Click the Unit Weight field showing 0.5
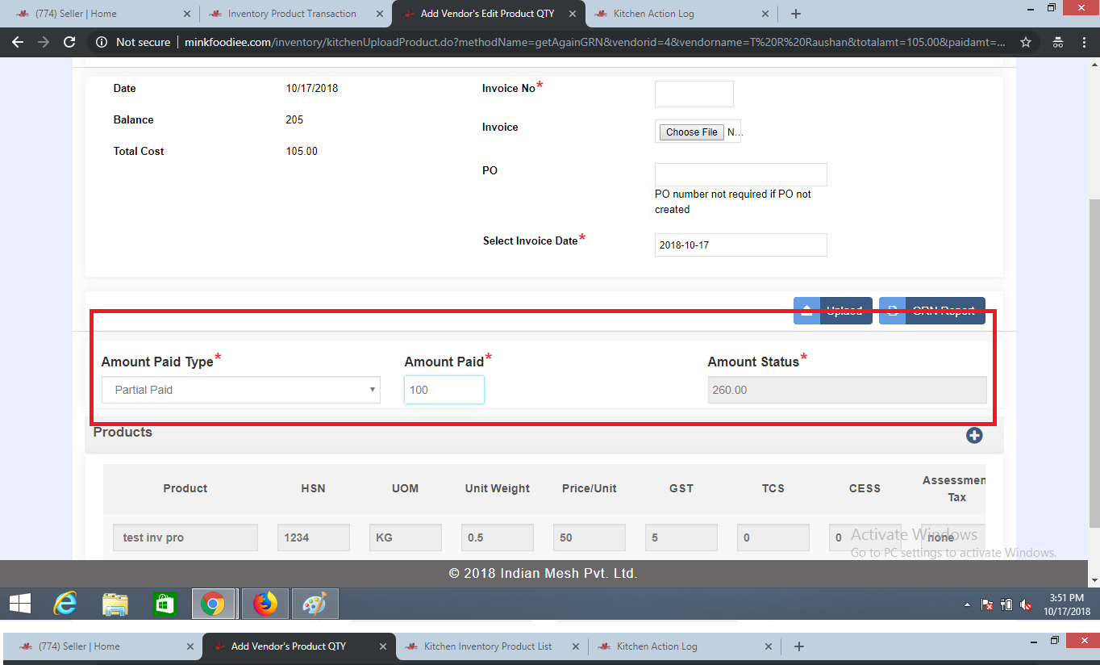Image resolution: width=1100 pixels, height=665 pixels. pyautogui.click(x=497, y=537)
